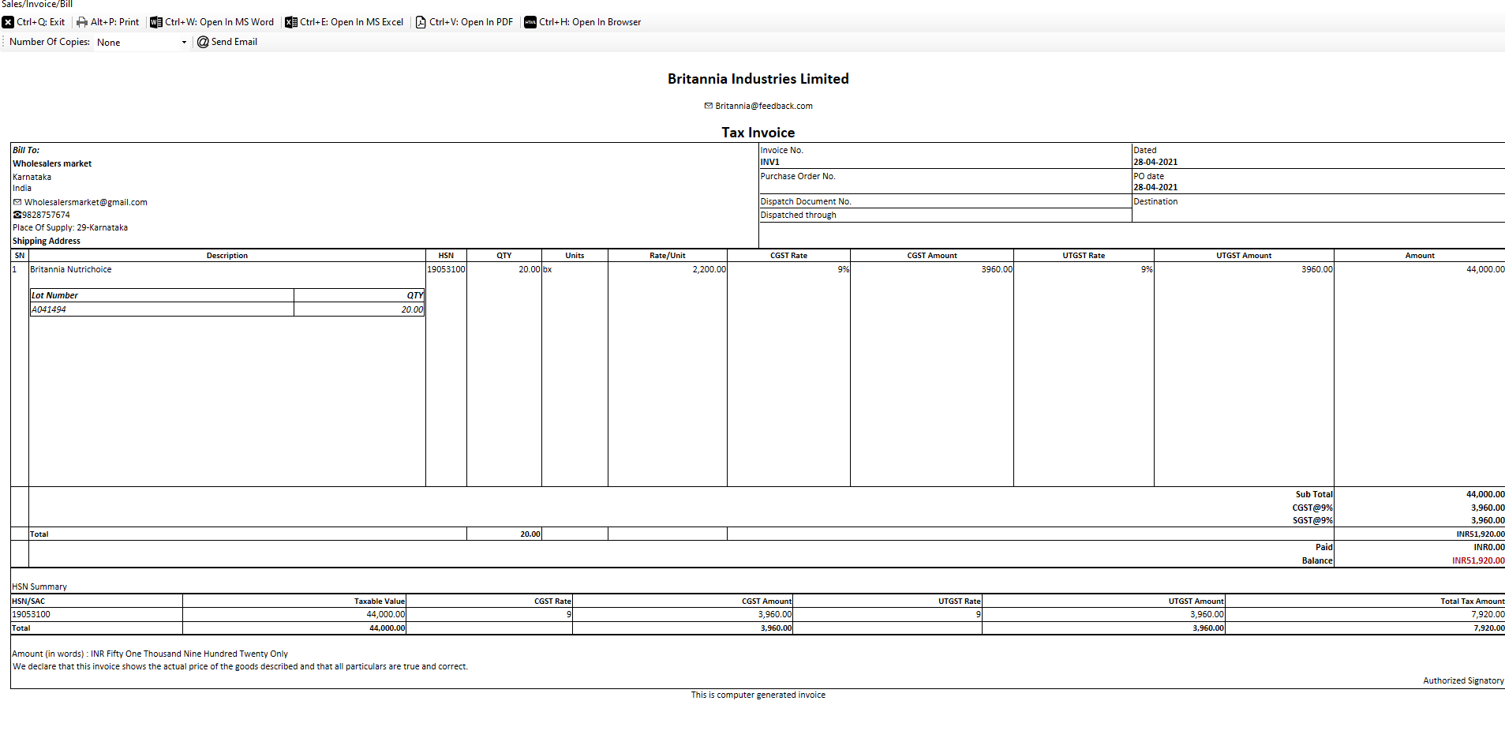Image resolution: width=1505 pixels, height=742 pixels.
Task: Click 'PO date' label
Action: (x=1149, y=176)
